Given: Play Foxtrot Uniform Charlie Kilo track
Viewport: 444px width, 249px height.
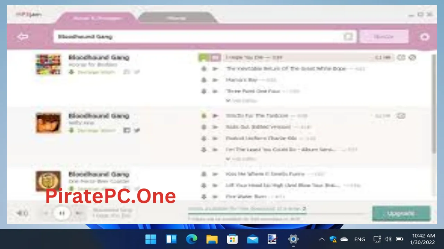Looking at the screenshot, I should click(x=215, y=138).
